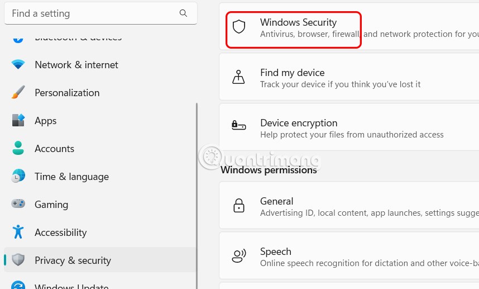Open the Privacy & security section
This screenshot has width=479, height=289.
coord(73,260)
